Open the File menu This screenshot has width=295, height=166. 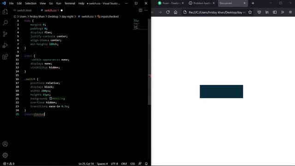pyautogui.click(x=11, y=3)
